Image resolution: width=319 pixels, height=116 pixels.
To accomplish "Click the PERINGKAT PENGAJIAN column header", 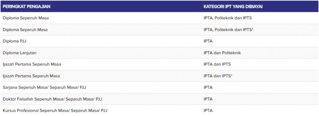I will [26, 7].
